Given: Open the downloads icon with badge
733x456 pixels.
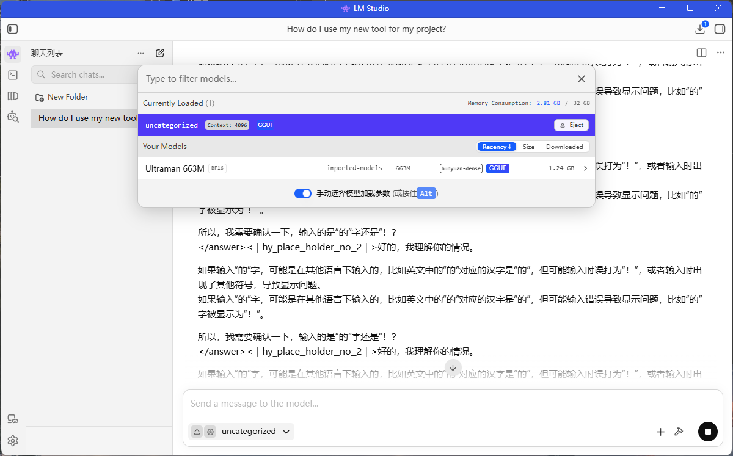Looking at the screenshot, I should point(701,29).
